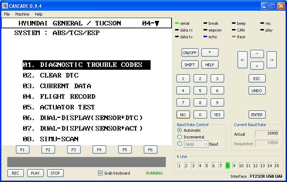This screenshot has height=182, width=287.
Task: Select 08. SIMU-SCAN menu line
Action: pos(50,139)
